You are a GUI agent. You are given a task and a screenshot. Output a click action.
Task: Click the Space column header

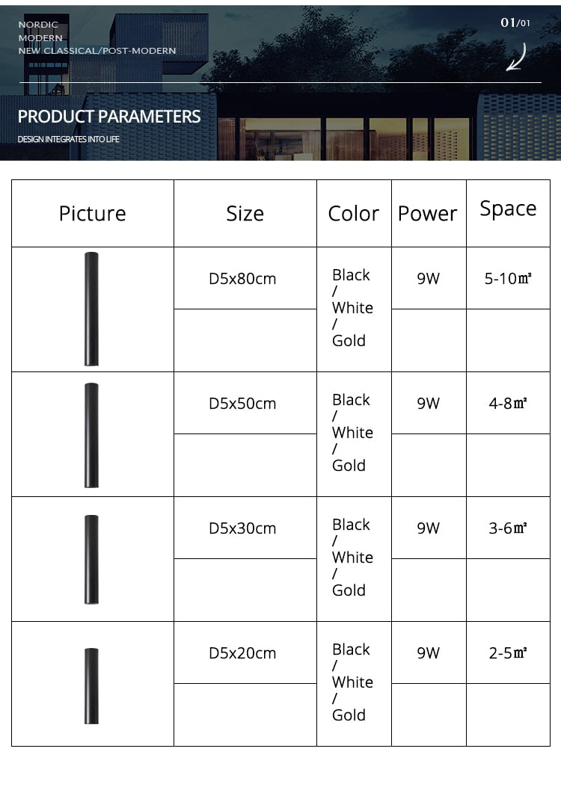[x=508, y=209]
